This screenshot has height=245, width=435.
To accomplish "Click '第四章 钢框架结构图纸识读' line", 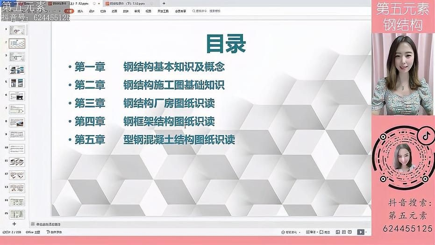I will 144,121.
